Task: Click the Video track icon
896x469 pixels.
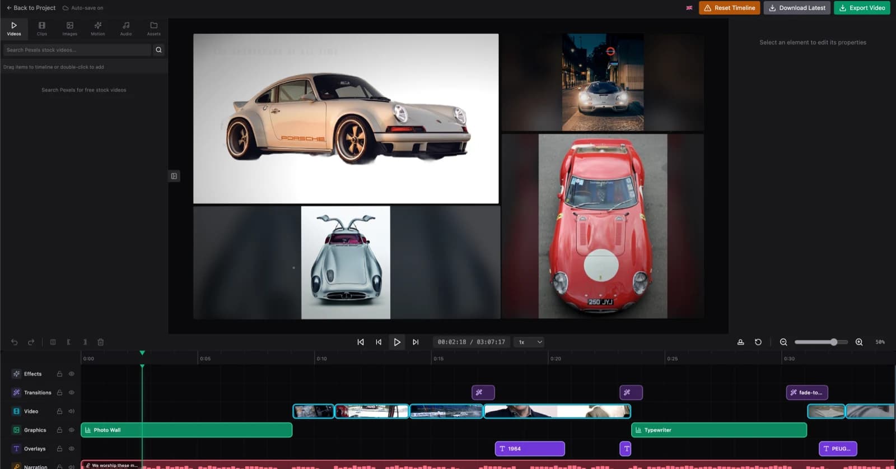Action: 16,411
